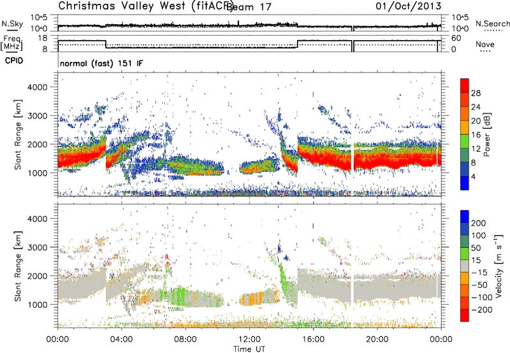Click the date "01/Oct/2013"

(x=409, y=6)
